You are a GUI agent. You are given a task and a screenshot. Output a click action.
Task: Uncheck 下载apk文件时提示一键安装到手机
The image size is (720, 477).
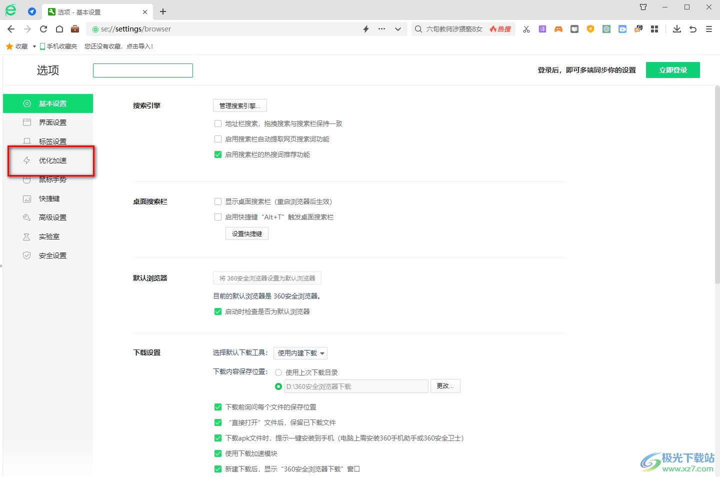pyautogui.click(x=218, y=438)
